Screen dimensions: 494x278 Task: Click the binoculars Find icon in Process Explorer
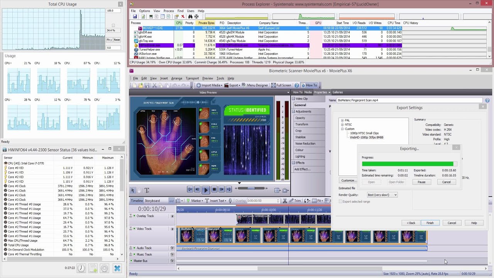190,17
